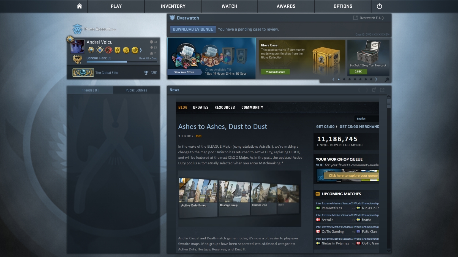This screenshot has width=458, height=257.
Task: Click the StatTrak Swap Tool Two-pack image
Action: coord(368,52)
